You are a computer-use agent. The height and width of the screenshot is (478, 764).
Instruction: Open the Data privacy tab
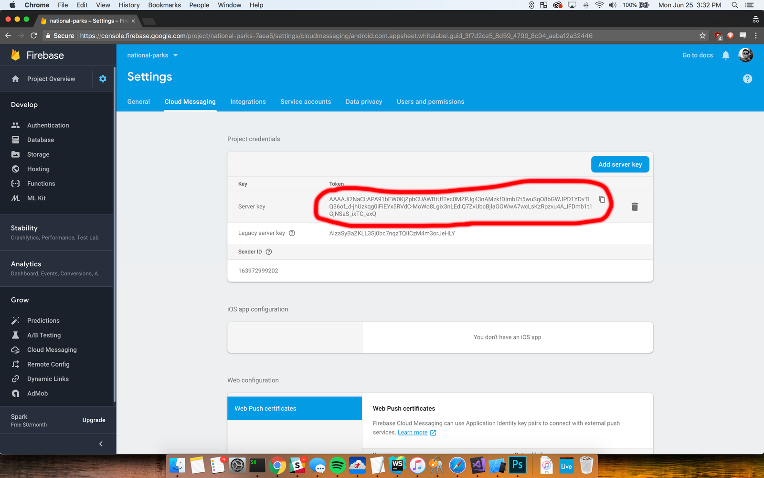[364, 102]
